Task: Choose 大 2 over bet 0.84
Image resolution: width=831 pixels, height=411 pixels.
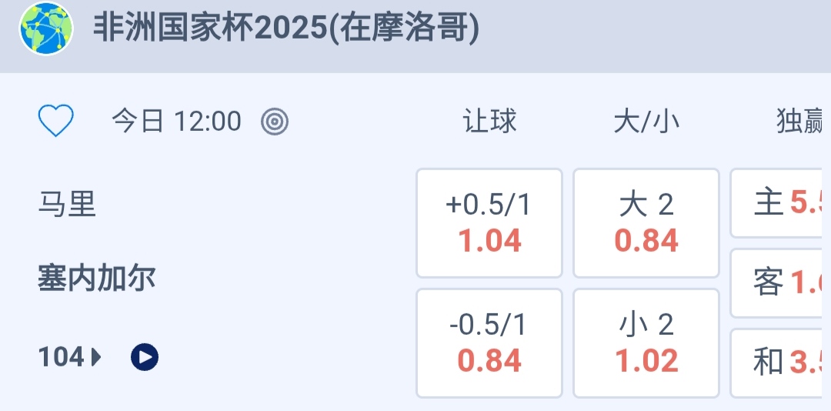Action: click(x=646, y=223)
